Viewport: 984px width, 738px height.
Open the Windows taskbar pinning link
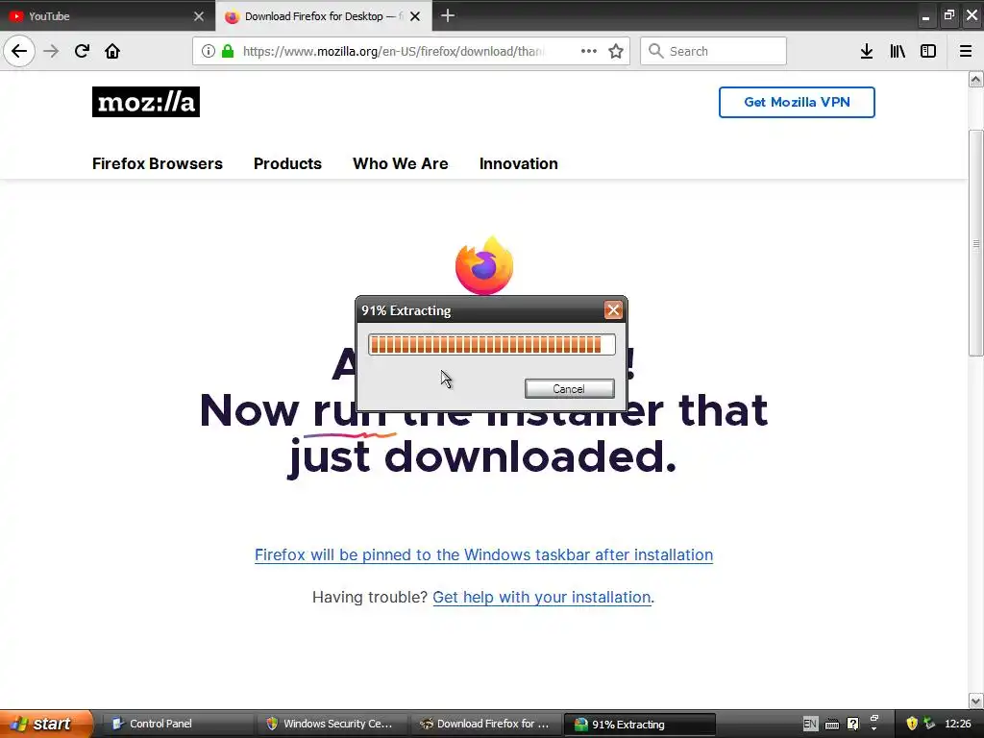(x=484, y=554)
